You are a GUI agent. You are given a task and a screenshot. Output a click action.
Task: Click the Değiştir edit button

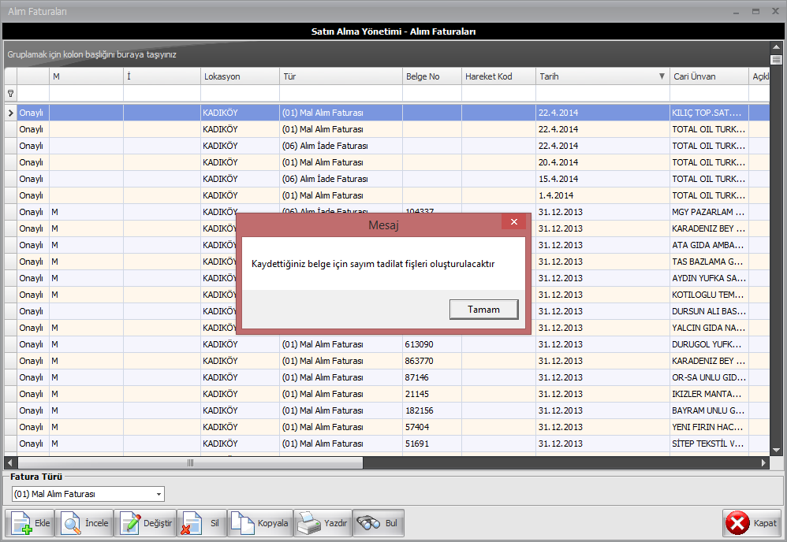(145, 523)
